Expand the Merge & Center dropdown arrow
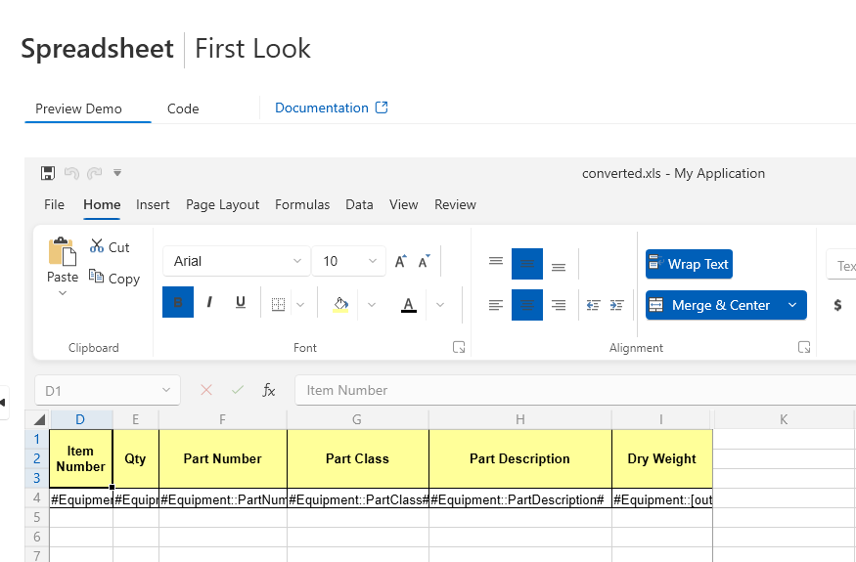Viewport: 856px width, 562px height. (x=791, y=305)
